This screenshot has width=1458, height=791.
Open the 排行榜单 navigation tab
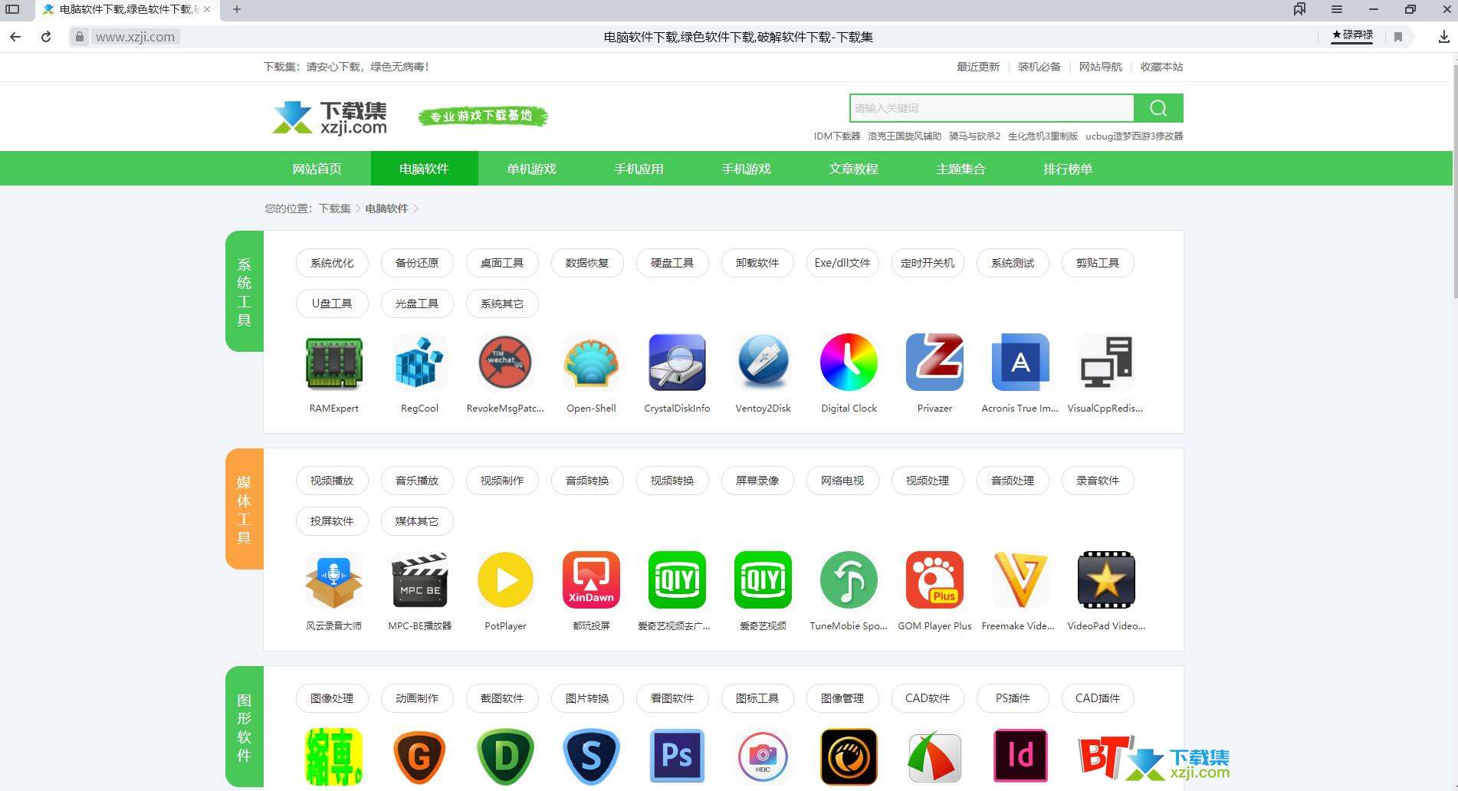tap(1068, 169)
